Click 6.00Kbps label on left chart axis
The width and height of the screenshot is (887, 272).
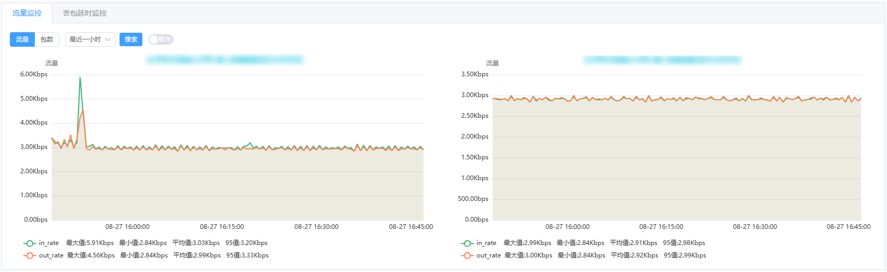(x=34, y=74)
